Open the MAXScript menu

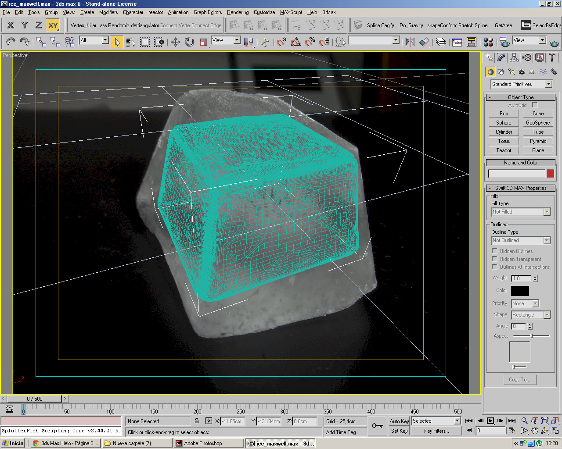click(x=291, y=12)
